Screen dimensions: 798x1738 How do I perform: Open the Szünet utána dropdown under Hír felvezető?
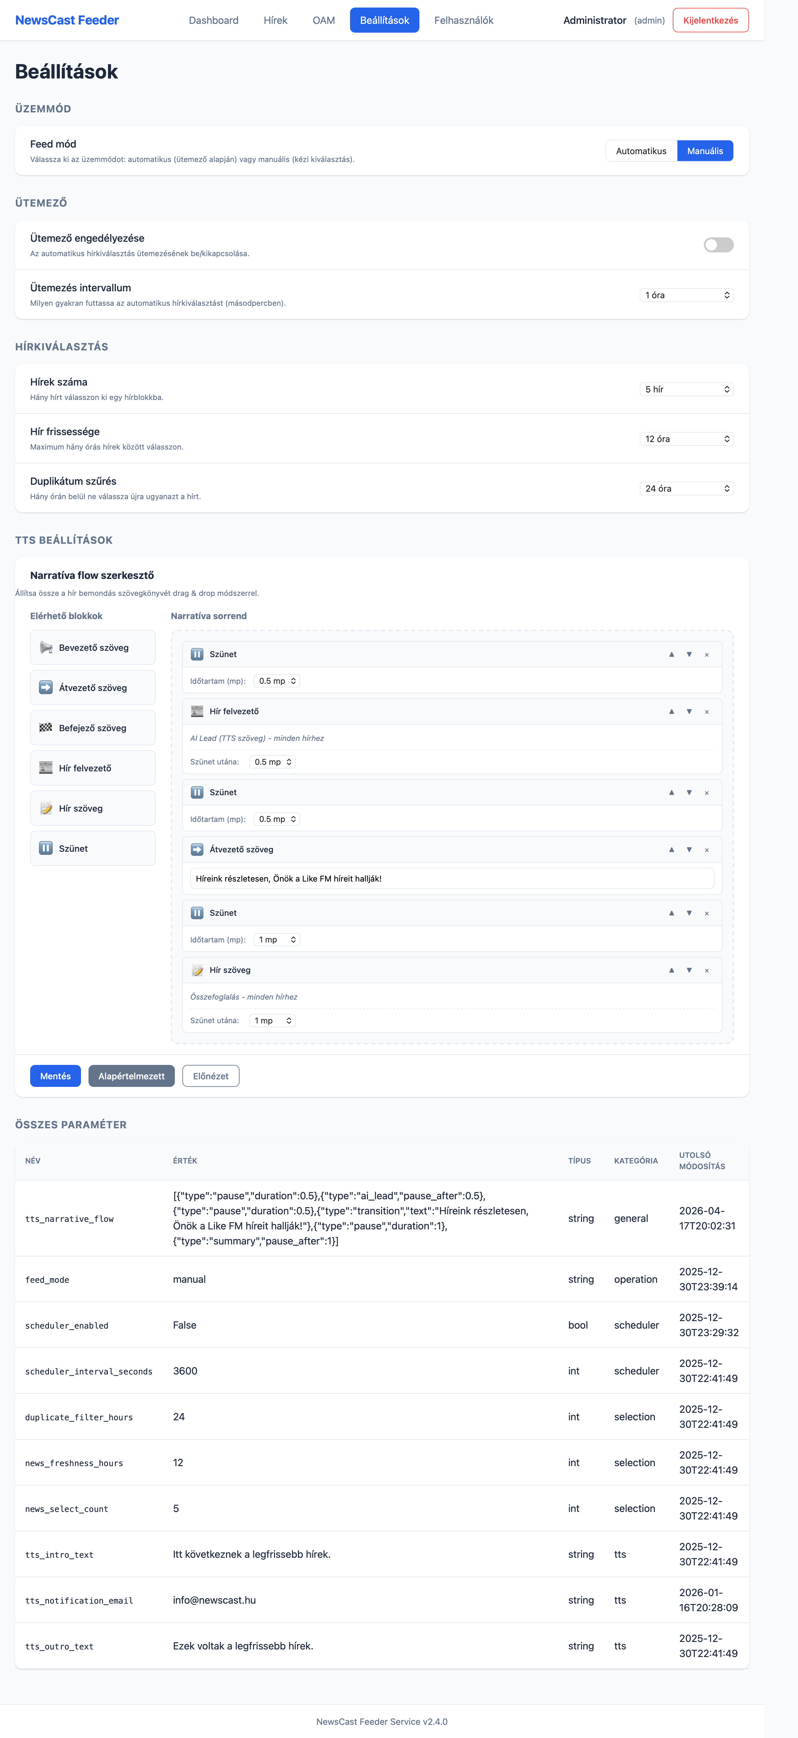272,762
